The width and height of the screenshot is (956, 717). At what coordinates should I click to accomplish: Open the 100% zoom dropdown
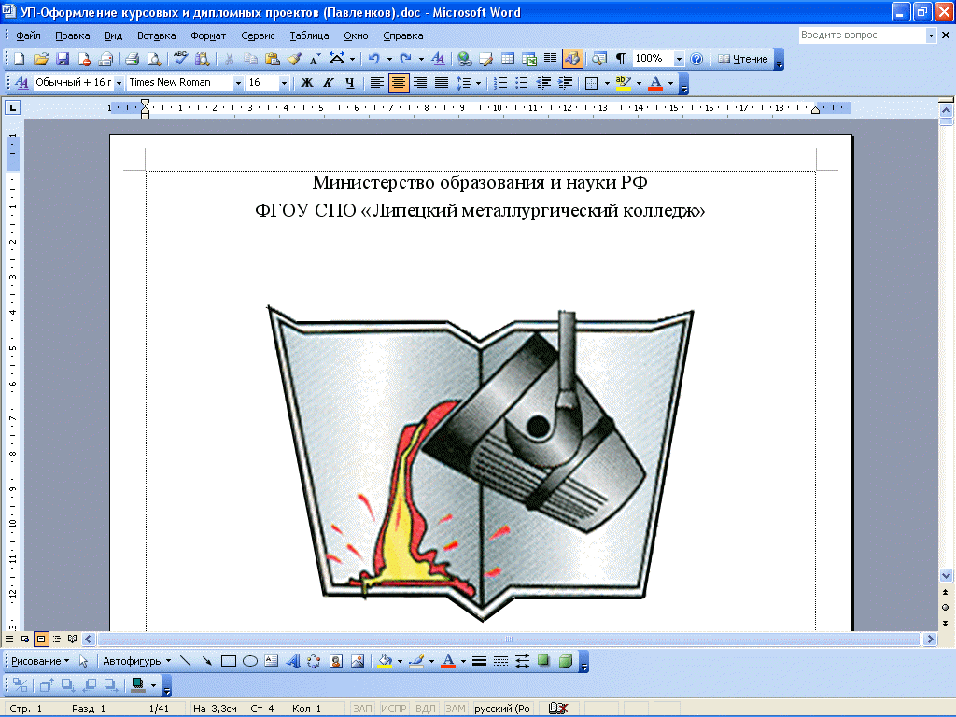[679, 59]
